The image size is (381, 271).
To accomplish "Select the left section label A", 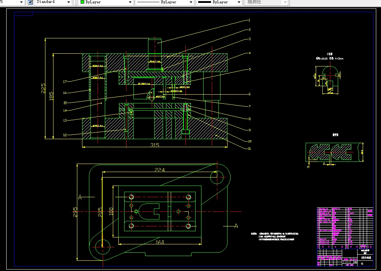I will 80,197.
